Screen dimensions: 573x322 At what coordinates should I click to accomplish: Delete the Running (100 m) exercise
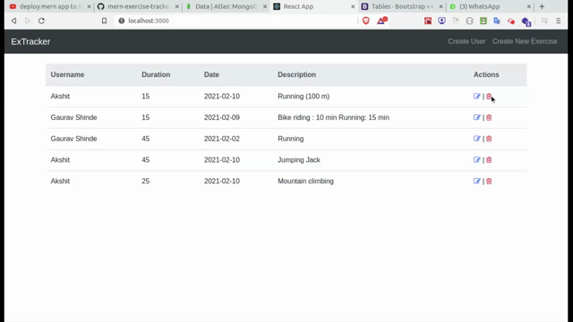(x=489, y=97)
